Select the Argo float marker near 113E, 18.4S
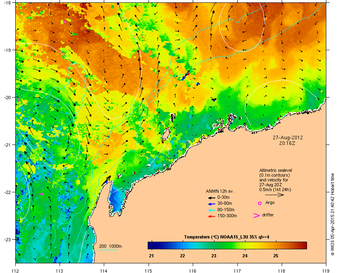The image size is (338, 273). 65,22
